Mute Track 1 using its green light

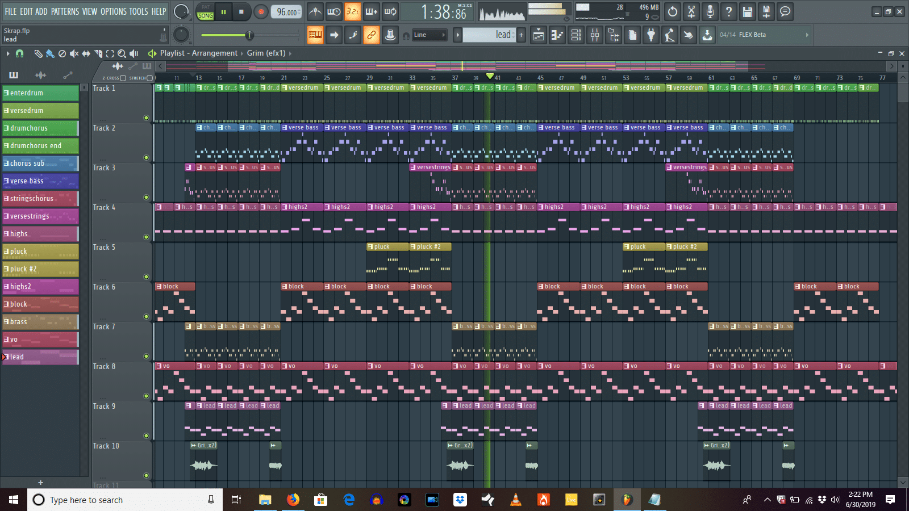point(146,118)
